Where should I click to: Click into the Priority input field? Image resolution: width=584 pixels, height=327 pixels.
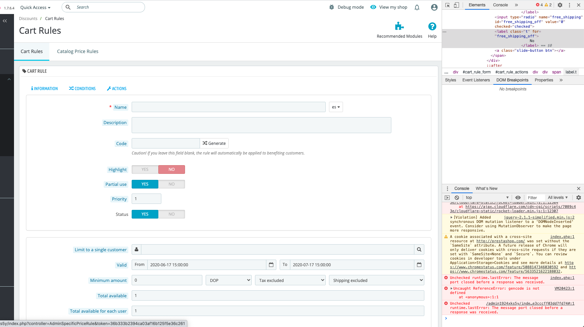click(x=146, y=199)
